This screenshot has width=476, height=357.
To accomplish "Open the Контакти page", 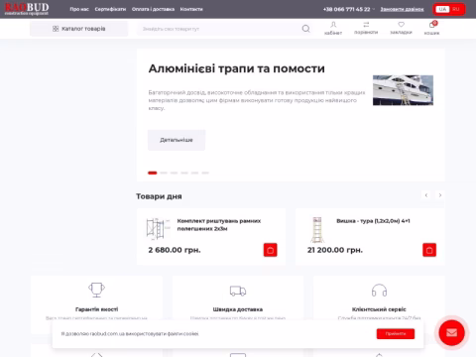I will pyautogui.click(x=191, y=9).
